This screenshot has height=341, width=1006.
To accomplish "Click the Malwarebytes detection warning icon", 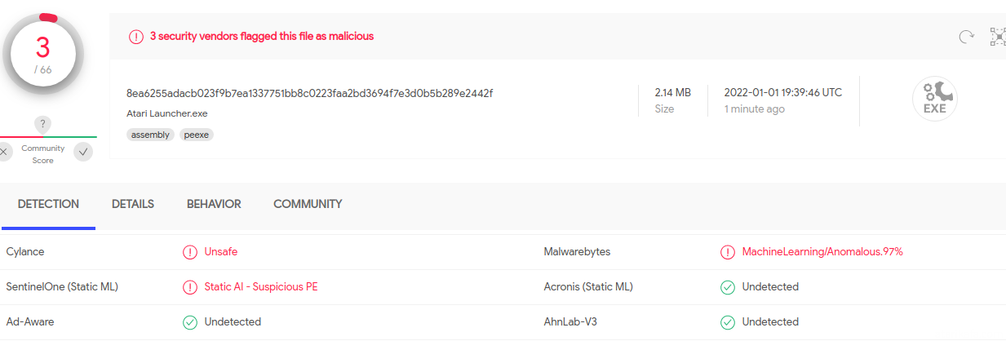I will tap(728, 252).
